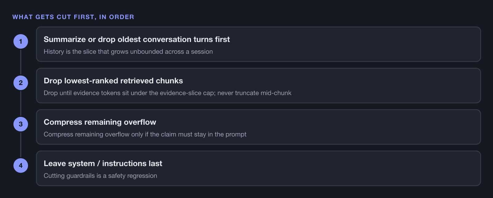Click the connector line between steps 2 and 3
The height and width of the screenshot is (198, 493).
coord(21,104)
